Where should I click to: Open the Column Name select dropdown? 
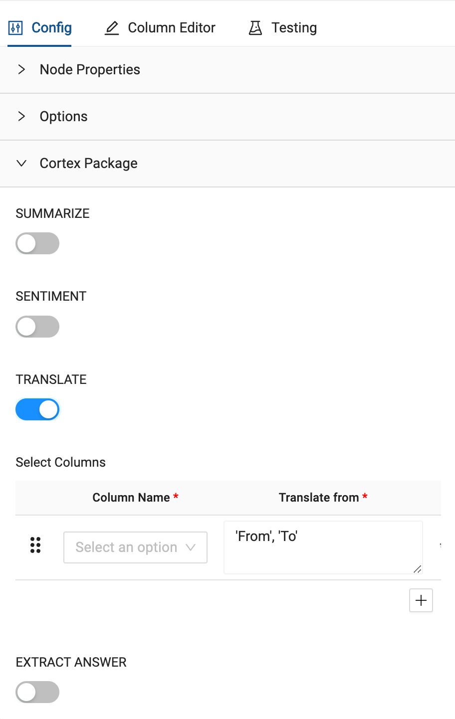(x=135, y=547)
